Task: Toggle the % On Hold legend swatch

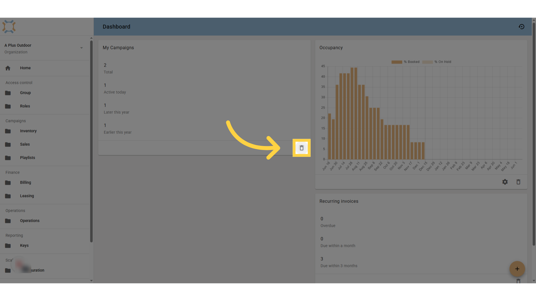Action: pyautogui.click(x=427, y=62)
